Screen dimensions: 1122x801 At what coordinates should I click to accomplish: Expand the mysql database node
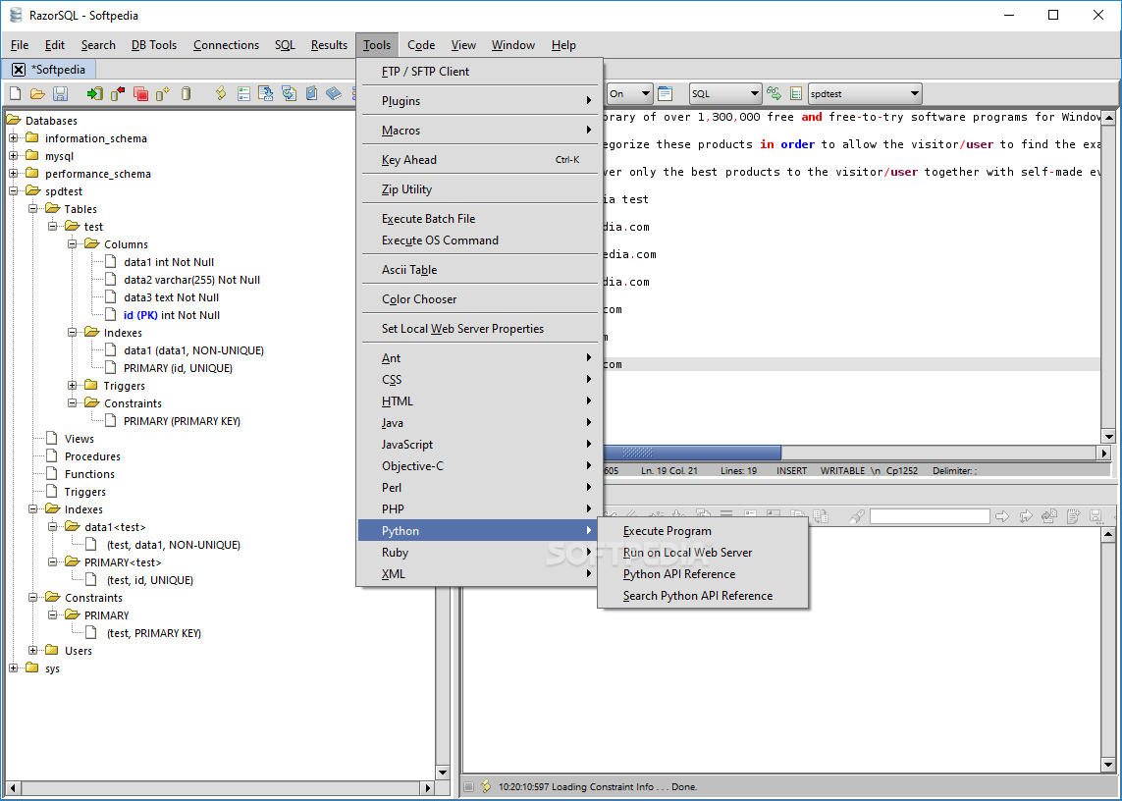coord(14,155)
